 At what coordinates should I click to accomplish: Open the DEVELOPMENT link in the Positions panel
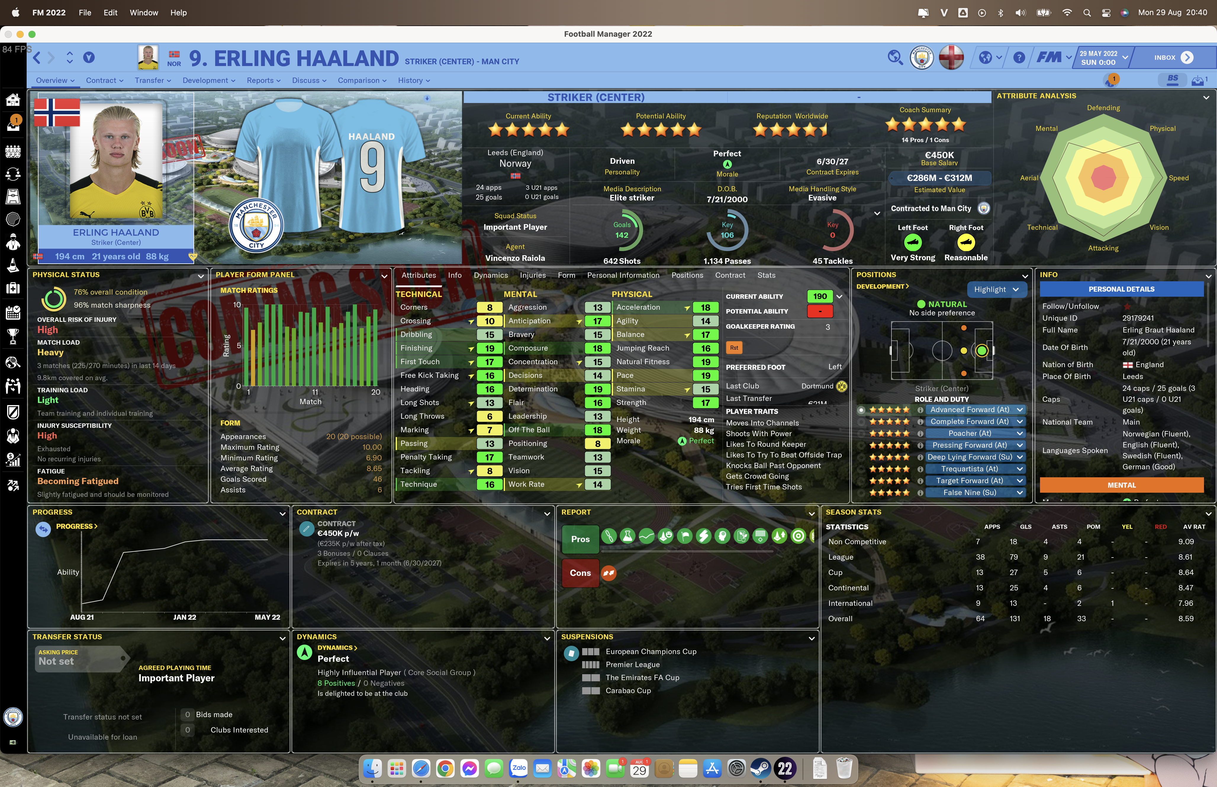[883, 286]
